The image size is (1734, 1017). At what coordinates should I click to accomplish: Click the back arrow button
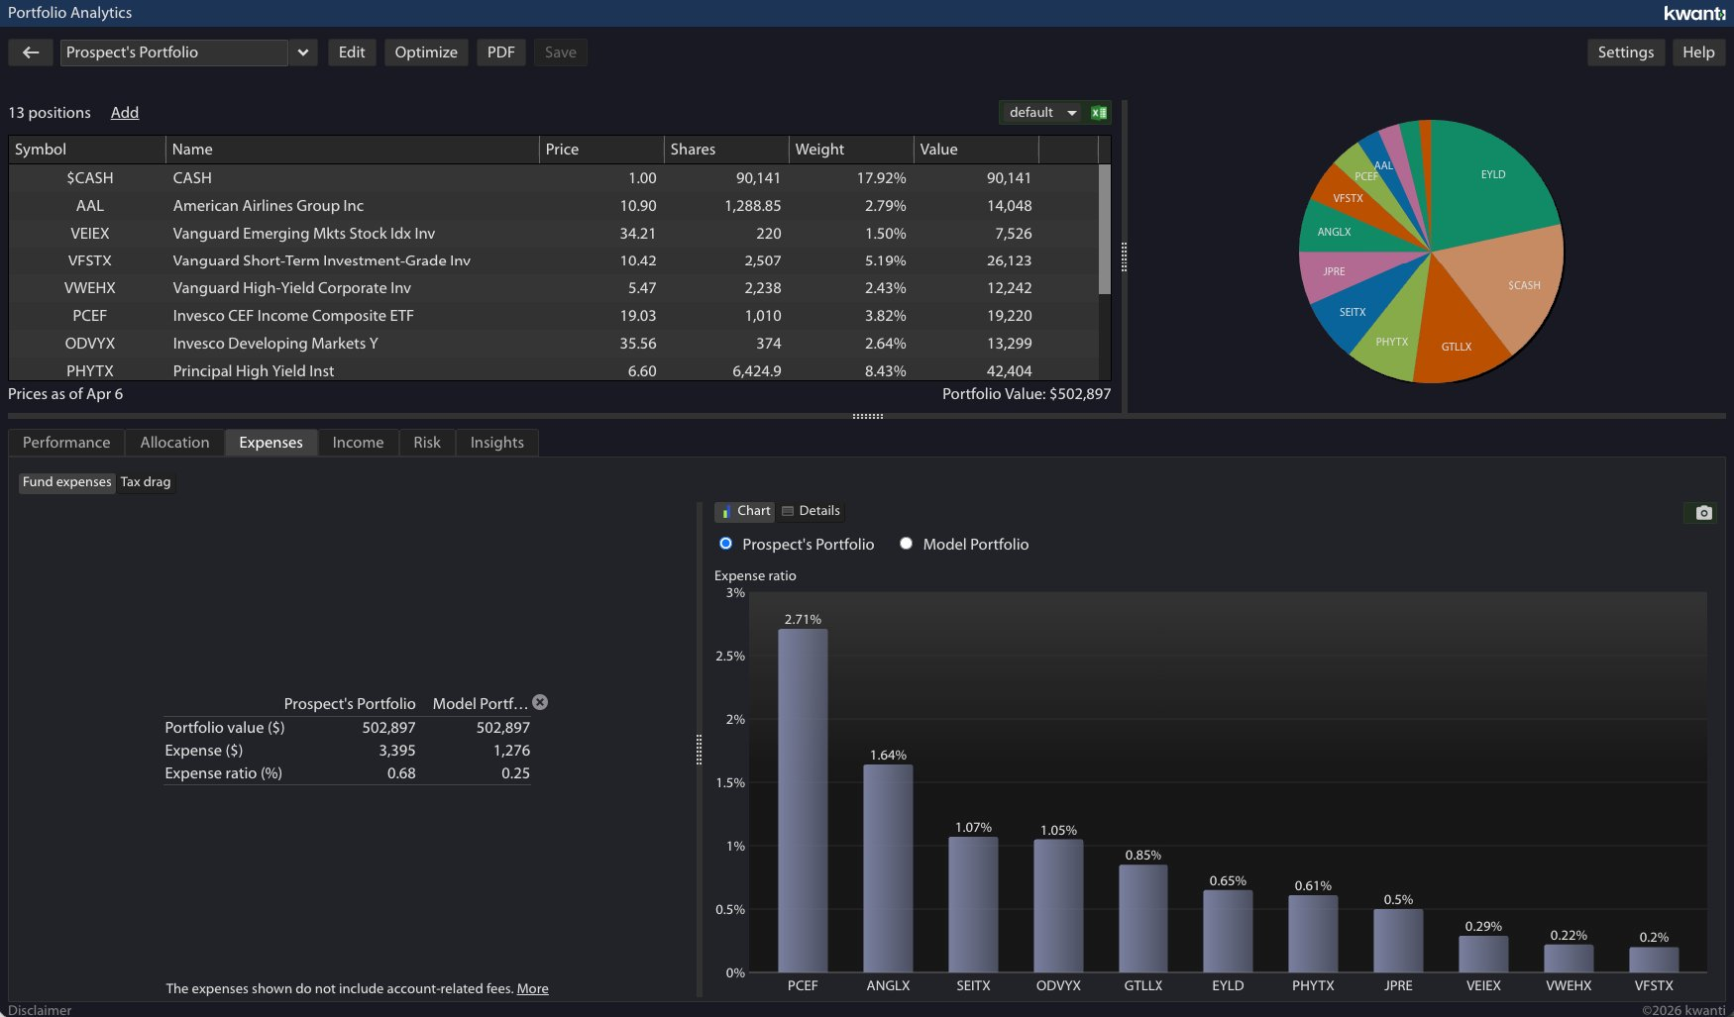31,52
